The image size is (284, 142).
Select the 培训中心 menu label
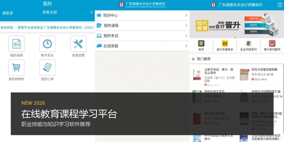(x=110, y=15)
